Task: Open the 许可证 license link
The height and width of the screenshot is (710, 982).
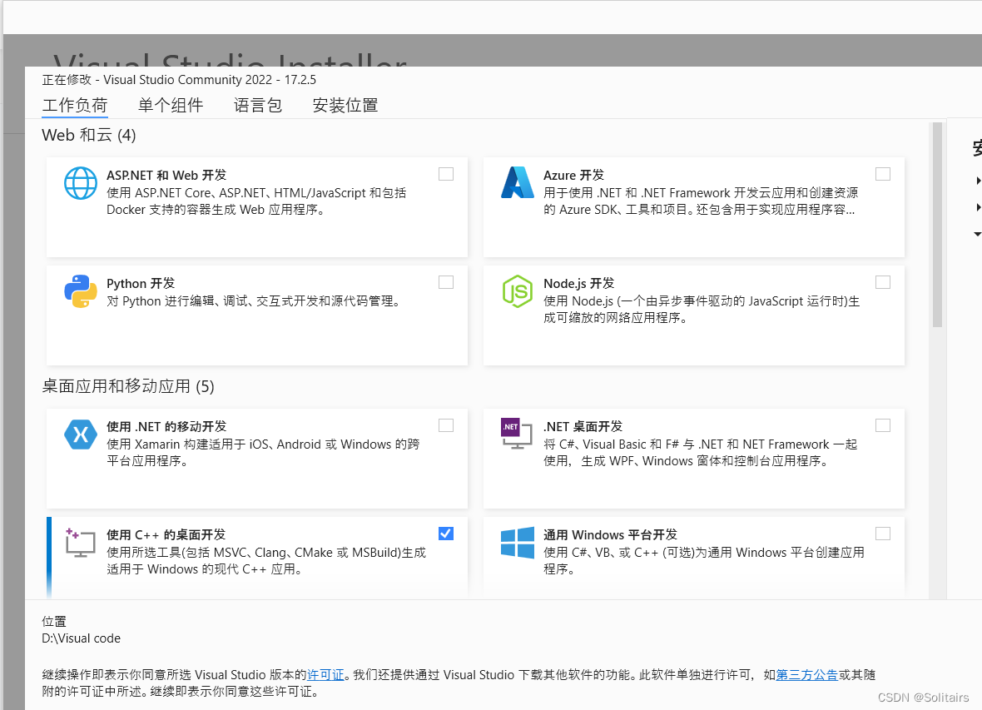Action: [325, 675]
